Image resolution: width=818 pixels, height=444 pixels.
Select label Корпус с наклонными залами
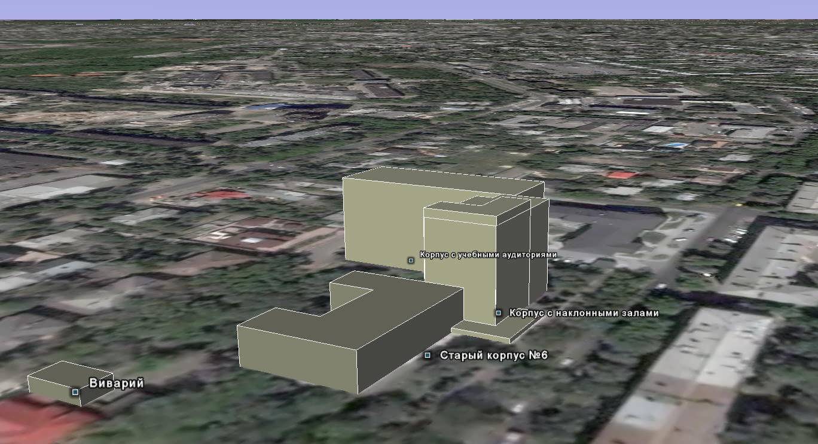click(x=584, y=313)
